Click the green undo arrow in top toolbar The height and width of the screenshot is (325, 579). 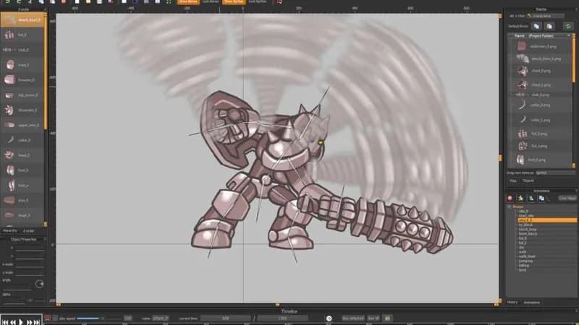click(x=8, y=2)
